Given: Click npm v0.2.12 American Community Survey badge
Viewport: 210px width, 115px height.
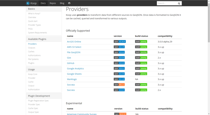Looking at the screenshot, I should 120,114.
